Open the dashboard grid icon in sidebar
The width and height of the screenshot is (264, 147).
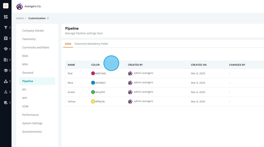[x=6, y=17]
